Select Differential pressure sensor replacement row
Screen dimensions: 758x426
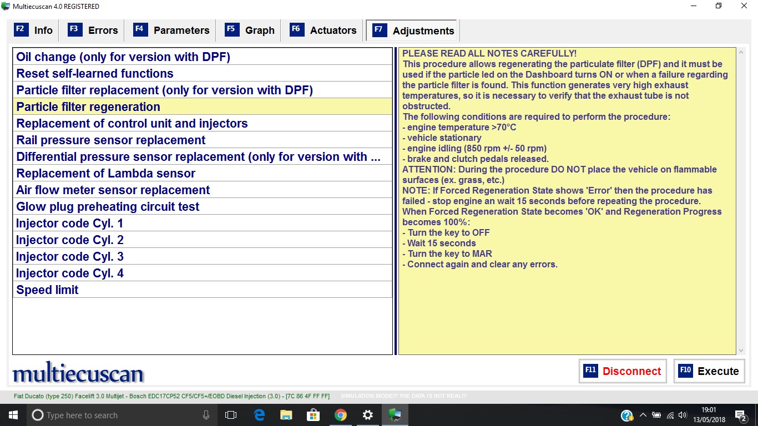203,156
